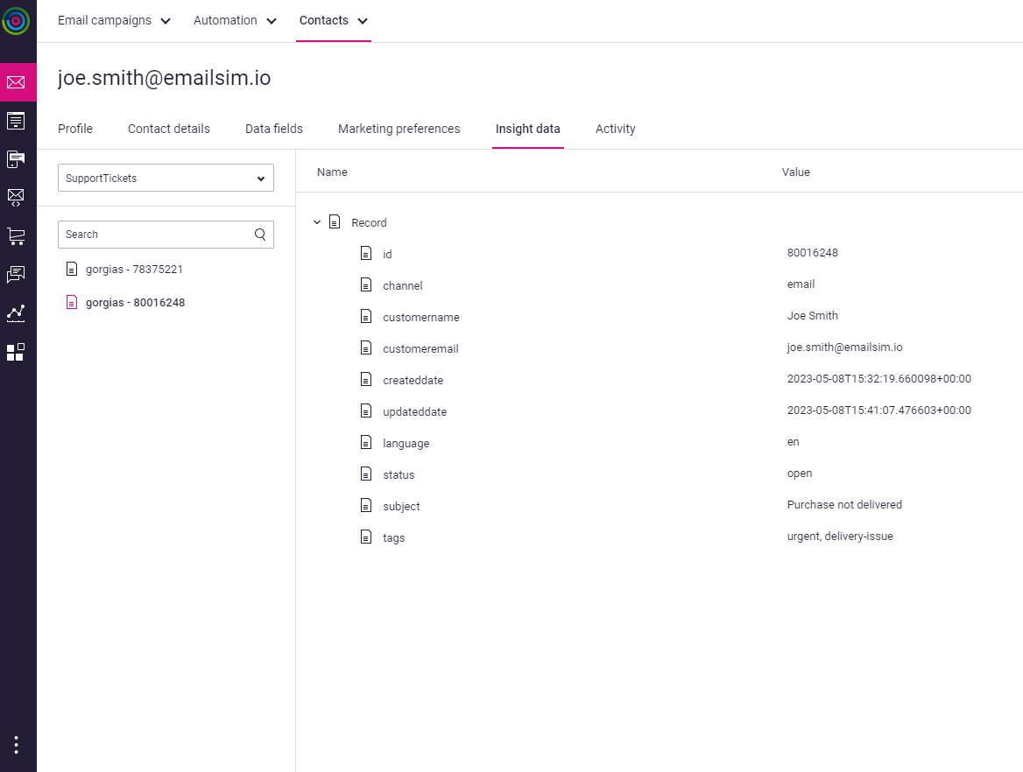Open the SupportTickets collection dropdown
1023x772 pixels.
coord(166,178)
